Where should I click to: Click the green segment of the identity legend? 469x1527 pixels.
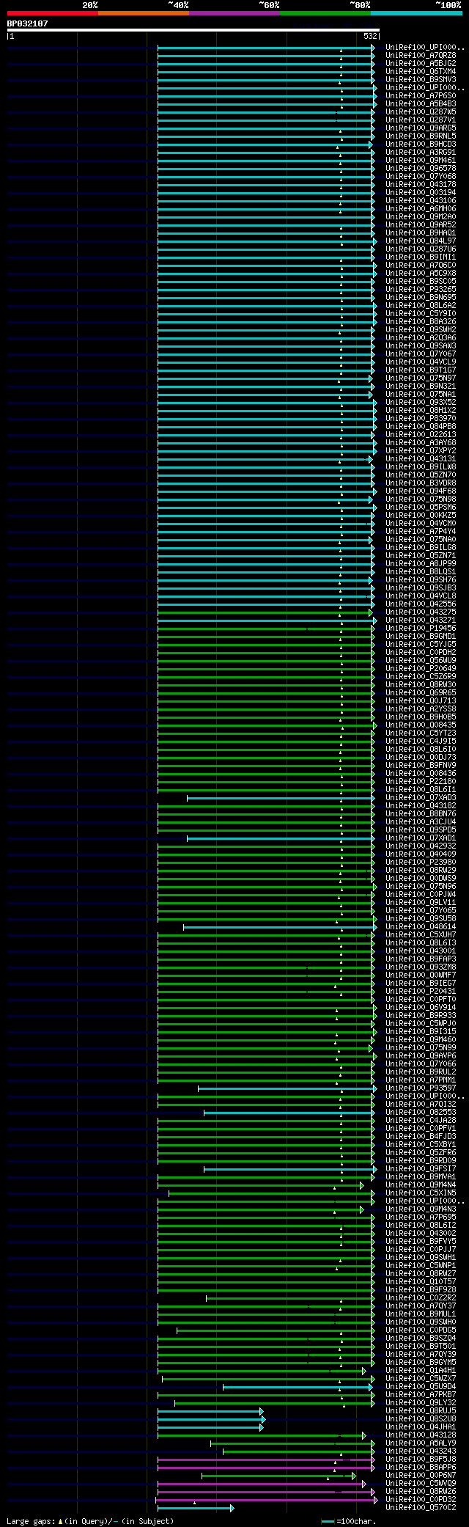[x=325, y=13]
